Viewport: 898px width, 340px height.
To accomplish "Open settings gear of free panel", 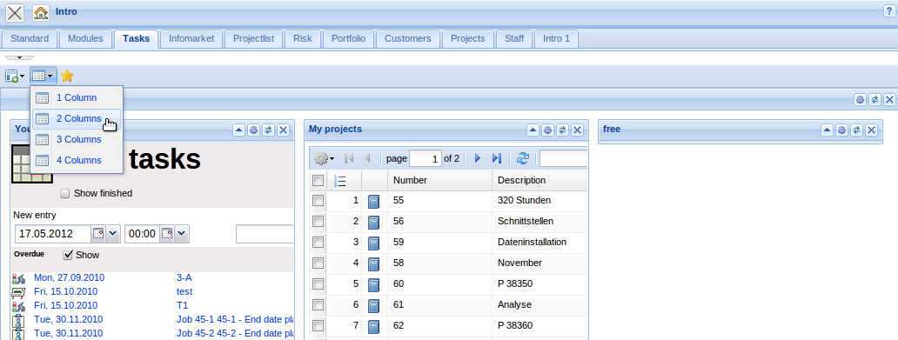I will coord(841,130).
